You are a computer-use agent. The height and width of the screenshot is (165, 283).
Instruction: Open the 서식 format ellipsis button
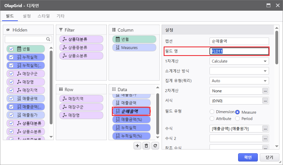click(x=265, y=101)
